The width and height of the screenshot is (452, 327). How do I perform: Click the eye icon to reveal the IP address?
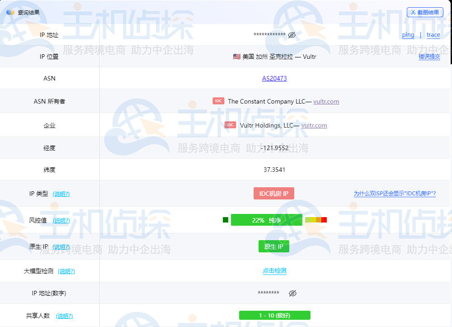pyautogui.click(x=292, y=34)
